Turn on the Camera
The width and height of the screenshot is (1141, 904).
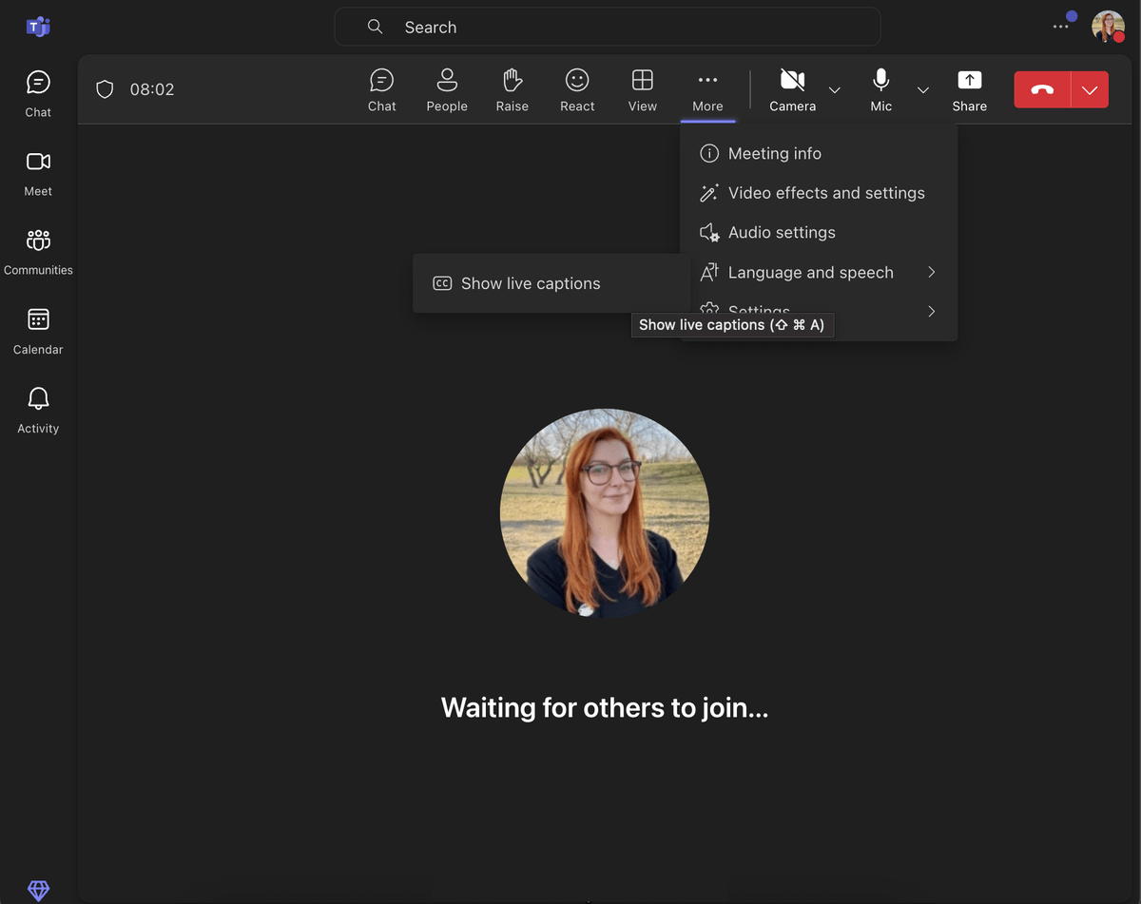click(792, 89)
